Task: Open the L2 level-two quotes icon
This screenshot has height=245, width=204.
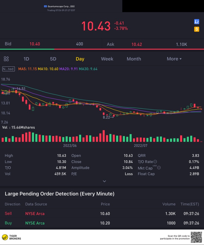Action: (x=196, y=22)
